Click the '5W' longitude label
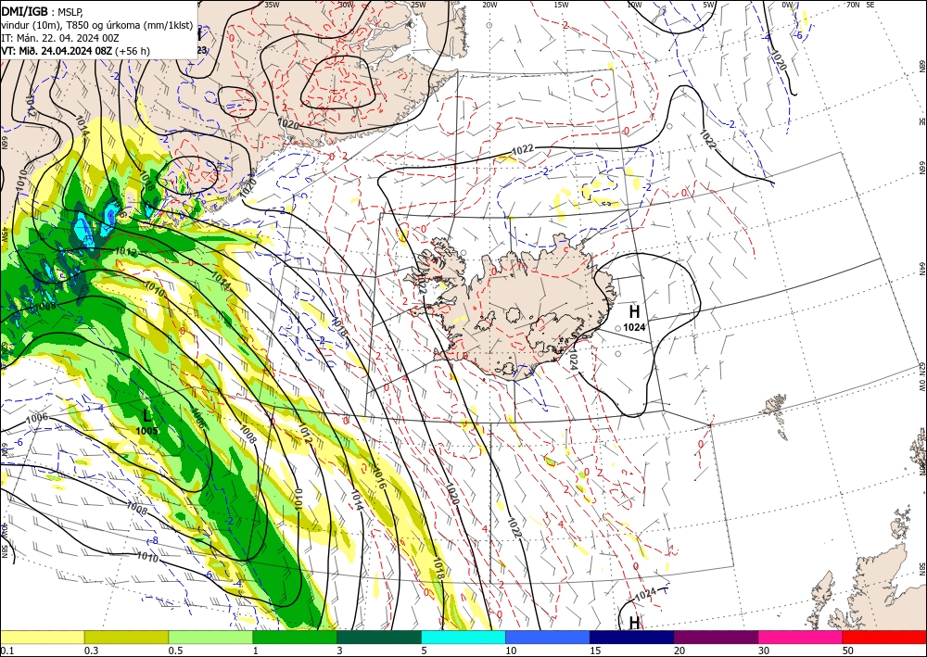 click(709, 5)
